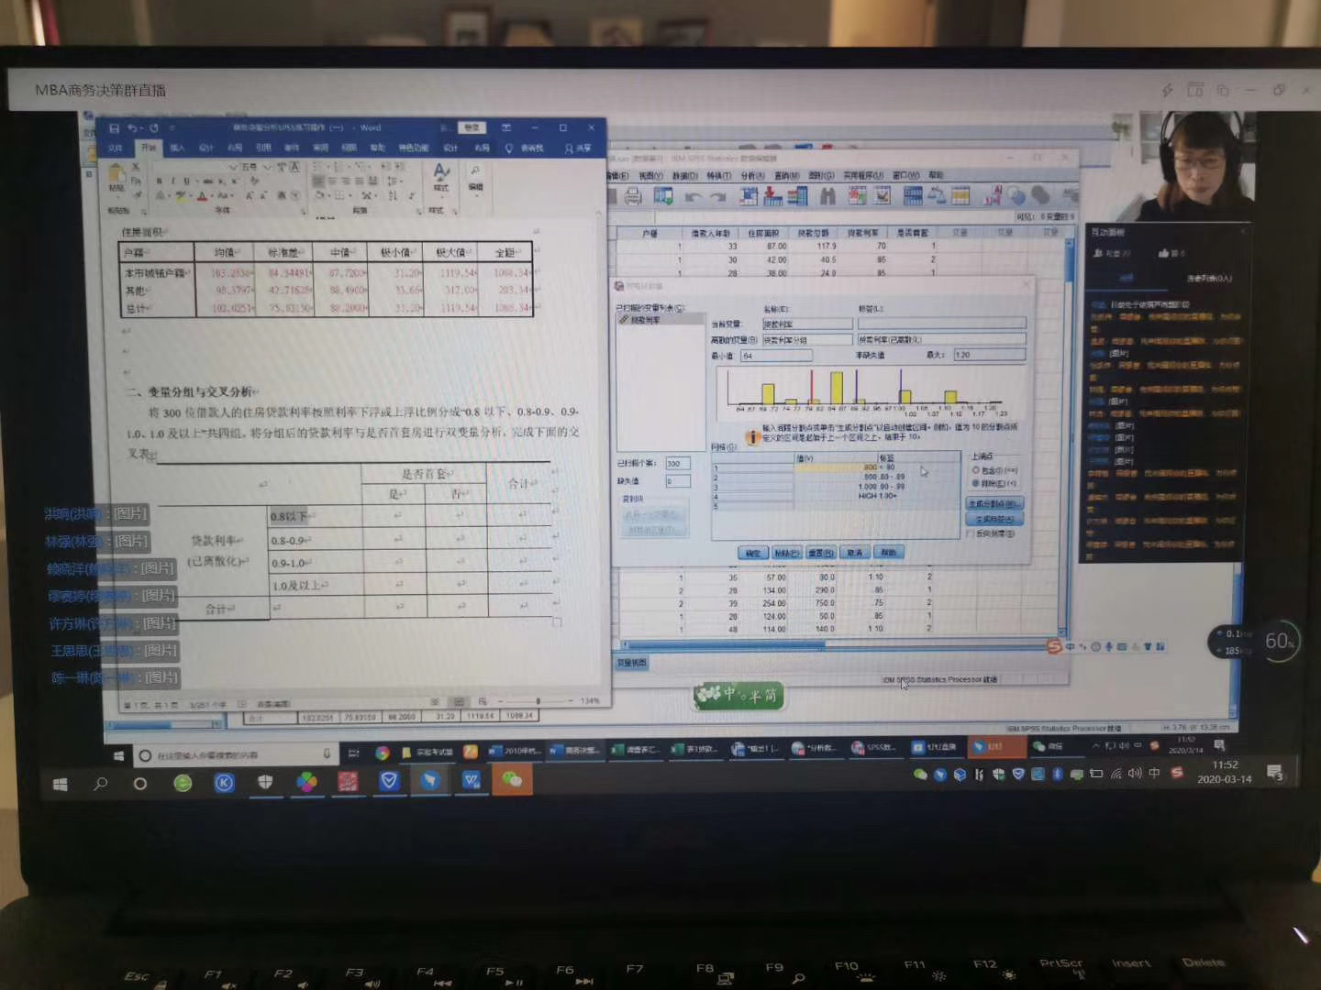The height and width of the screenshot is (990, 1321).
Task: Click Weight Cases scale icon in SPSS
Action: [937, 195]
